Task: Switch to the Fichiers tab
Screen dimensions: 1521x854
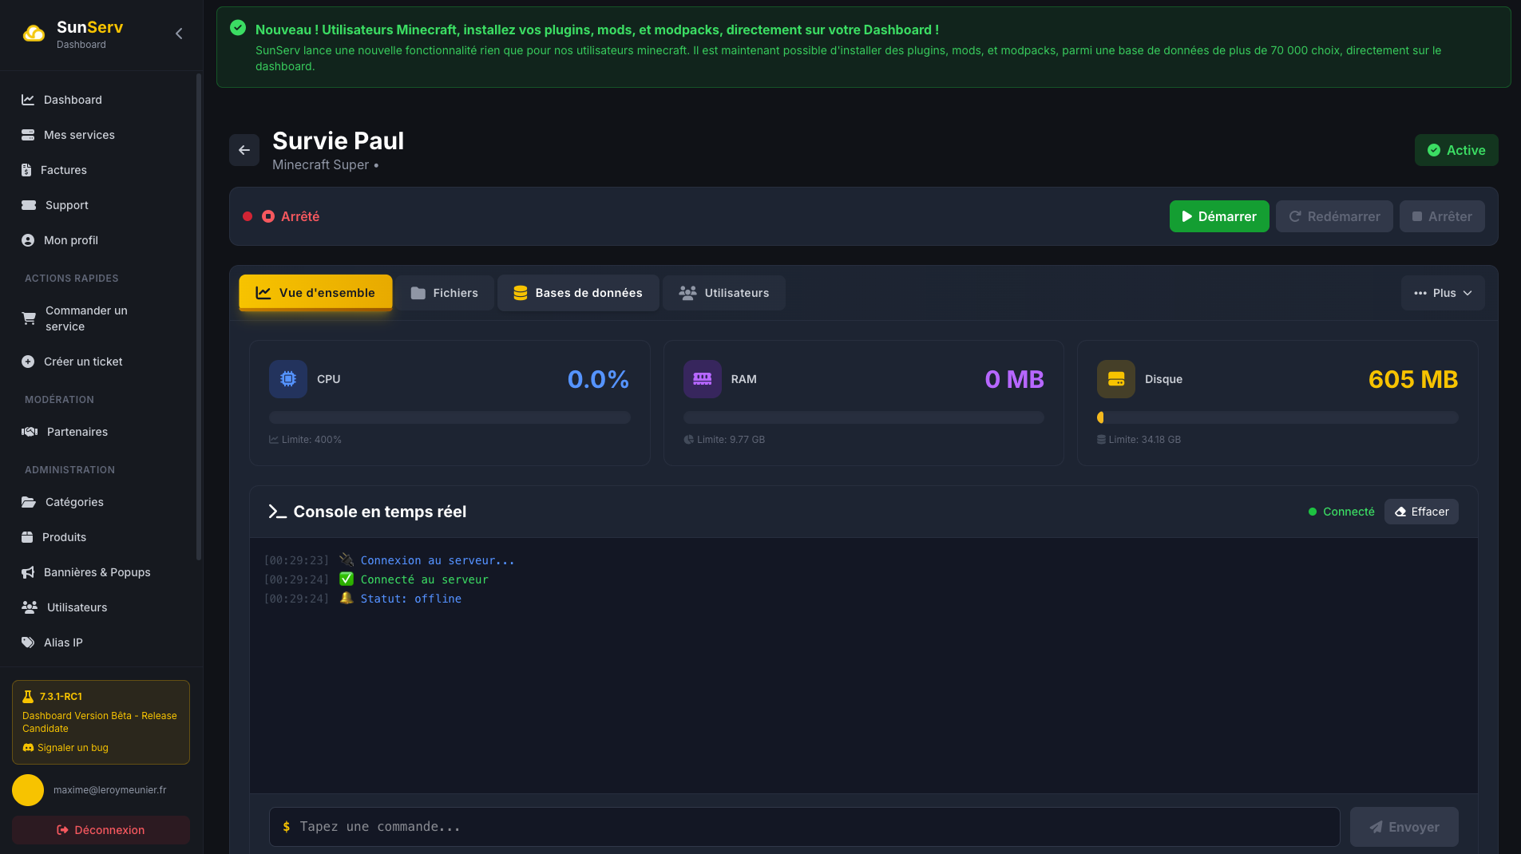Action: coord(446,293)
